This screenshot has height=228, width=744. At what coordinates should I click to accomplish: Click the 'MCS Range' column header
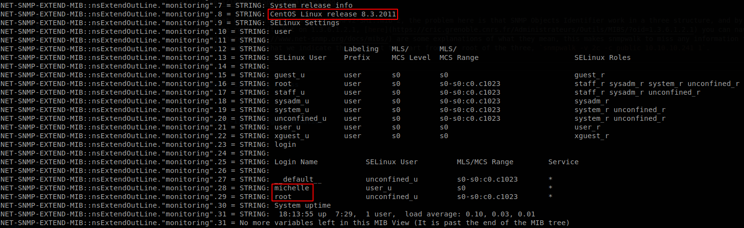459,58
